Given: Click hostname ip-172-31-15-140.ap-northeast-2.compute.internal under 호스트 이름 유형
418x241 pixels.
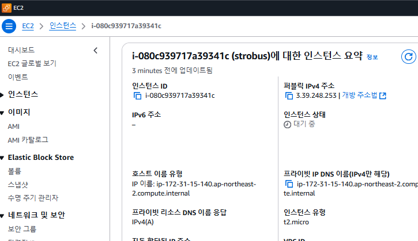Looking at the screenshot, I should coord(194,189).
